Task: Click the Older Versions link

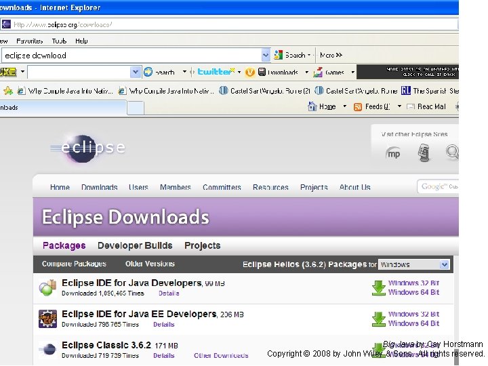Action: tap(150, 264)
